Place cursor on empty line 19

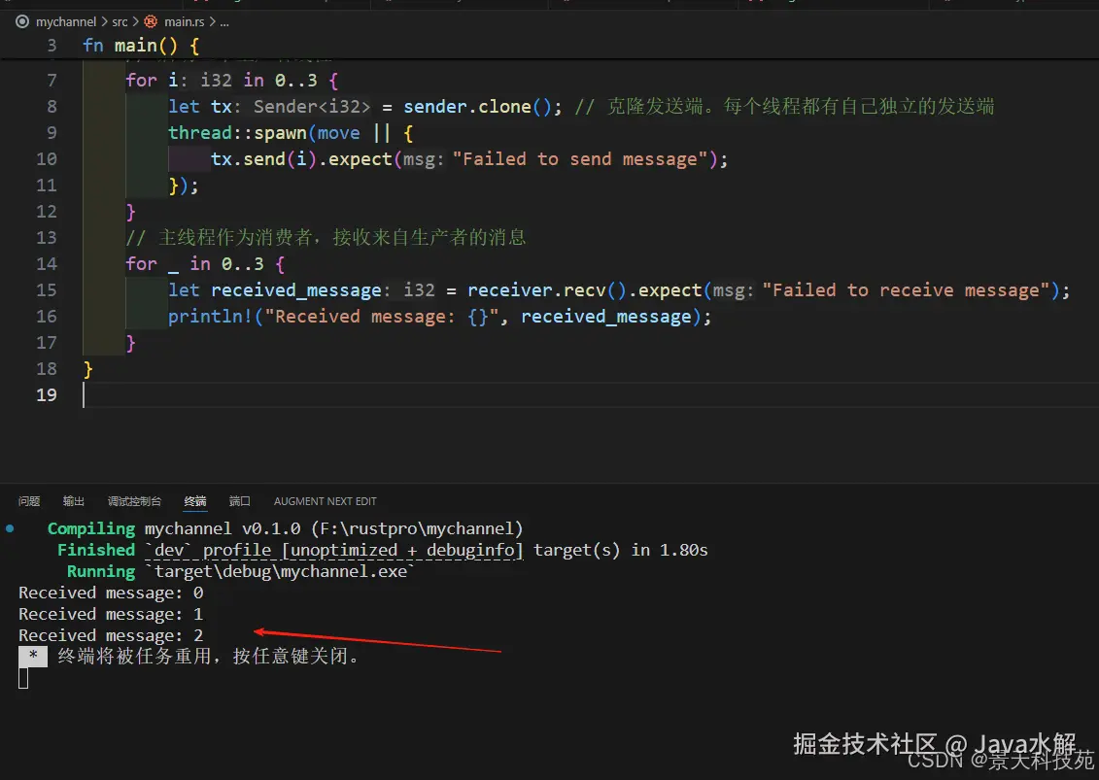(x=590, y=395)
